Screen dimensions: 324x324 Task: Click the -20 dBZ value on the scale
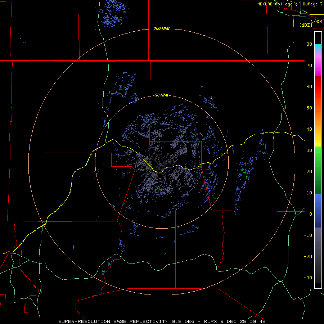pyautogui.click(x=308, y=257)
